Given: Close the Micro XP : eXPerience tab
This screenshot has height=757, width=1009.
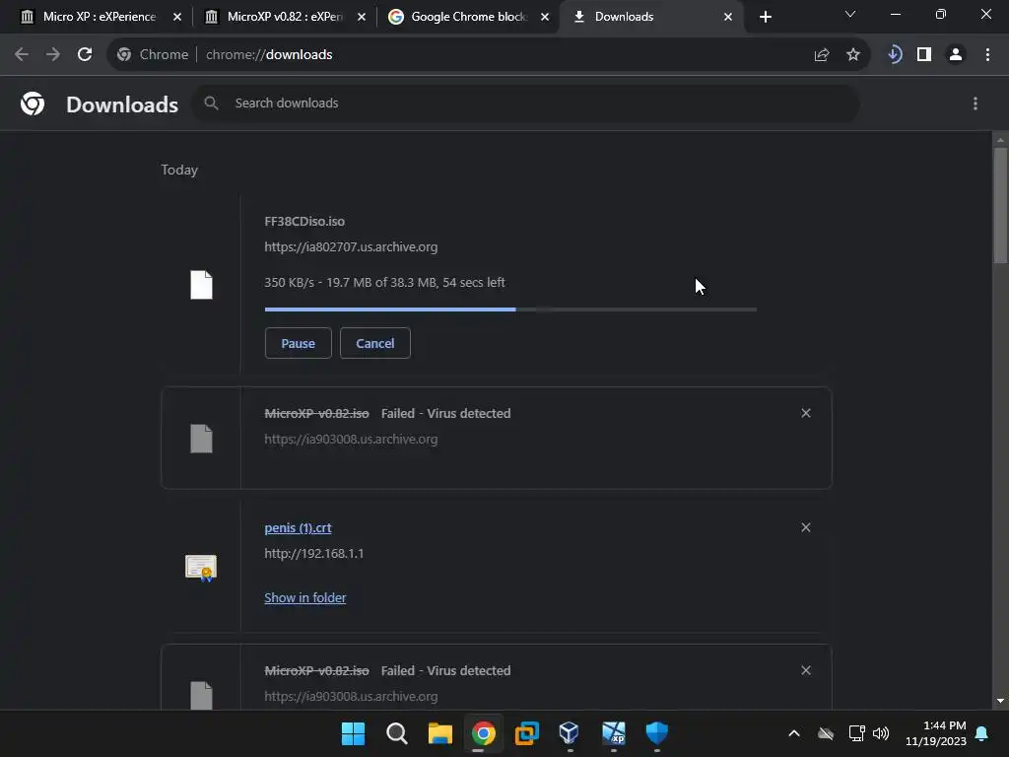Looking at the screenshot, I should [177, 17].
